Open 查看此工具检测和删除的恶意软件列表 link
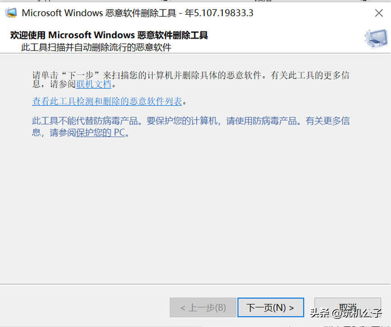 click(x=107, y=101)
